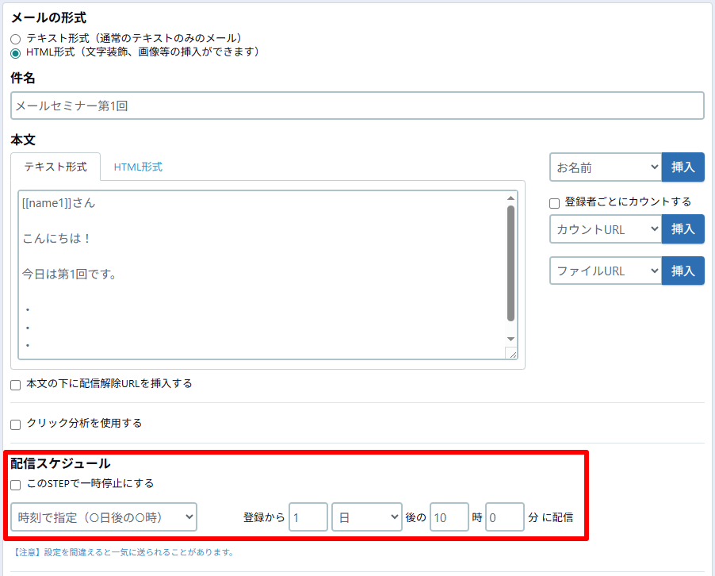Click the 分 minute field showing 0

505,517
